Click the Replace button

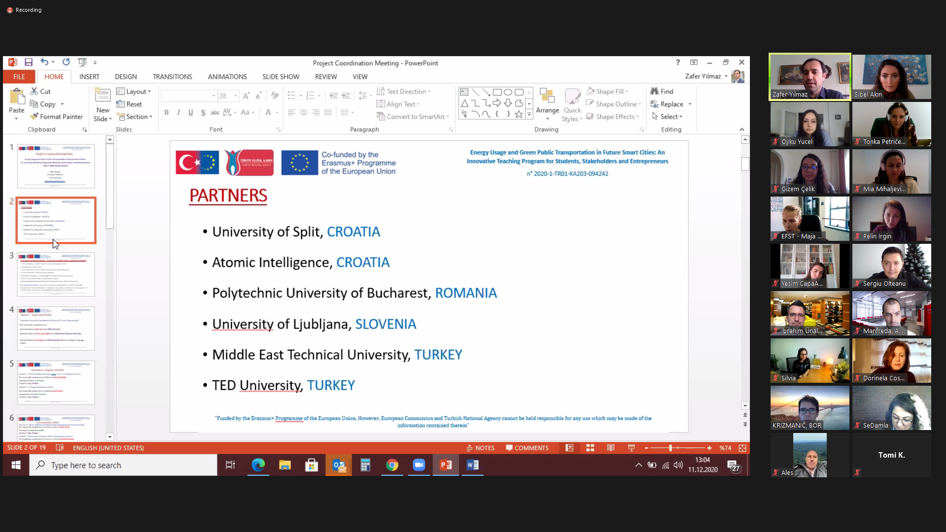tap(671, 104)
